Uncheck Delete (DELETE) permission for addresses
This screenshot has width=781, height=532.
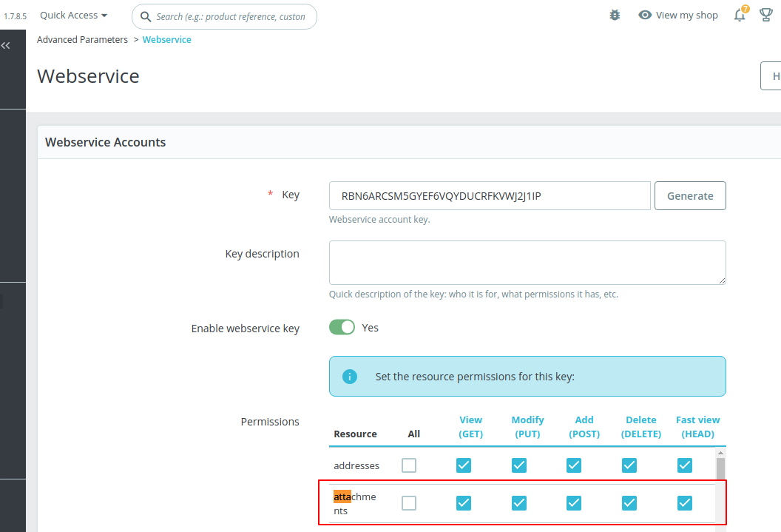pos(629,465)
